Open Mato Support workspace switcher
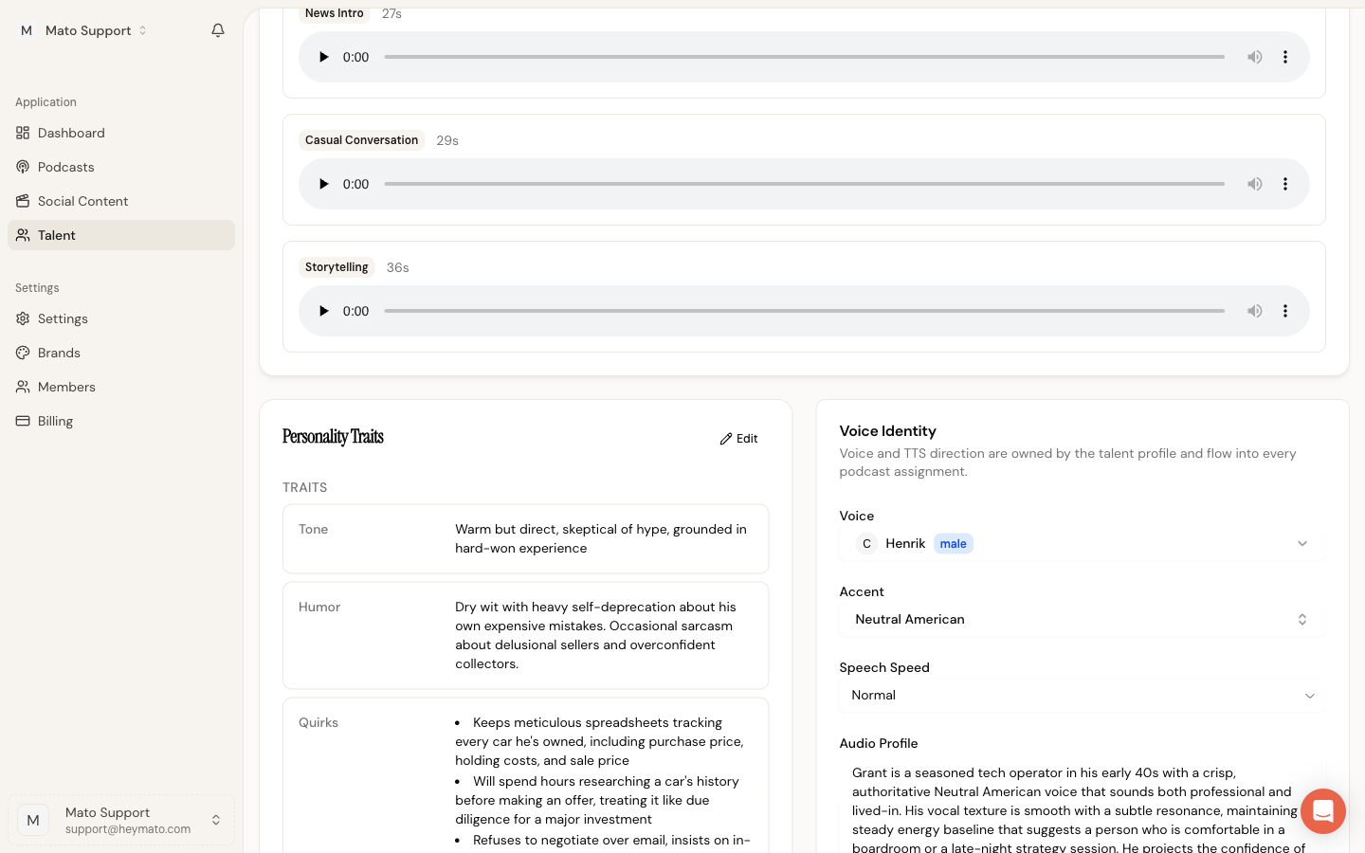The height and width of the screenshot is (853, 1365). pos(83,30)
